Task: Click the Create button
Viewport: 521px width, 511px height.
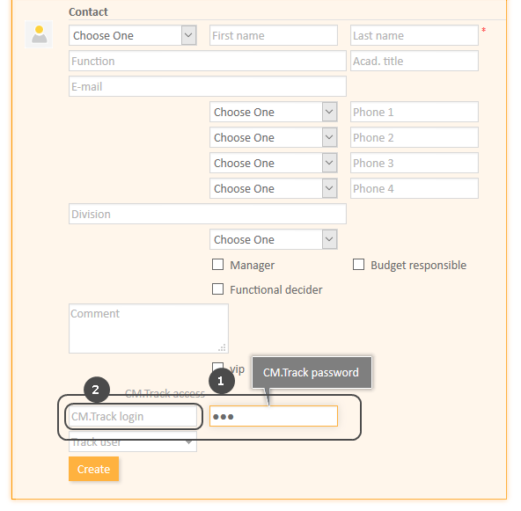Action: pyautogui.click(x=93, y=469)
